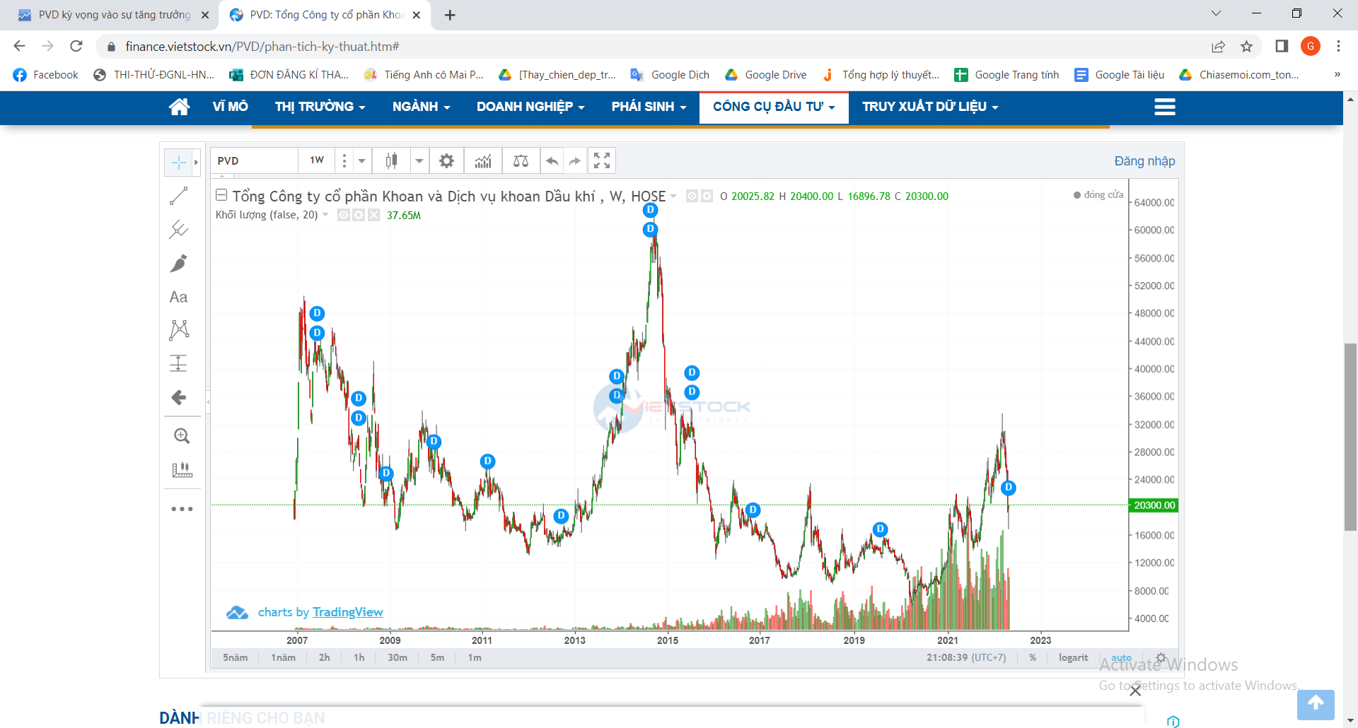The image size is (1358, 728).
Task: Open the indicators menu icon
Action: (483, 161)
